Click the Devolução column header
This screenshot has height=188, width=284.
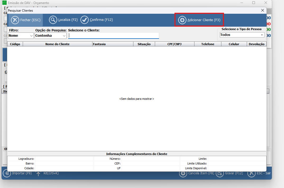pos(257,44)
